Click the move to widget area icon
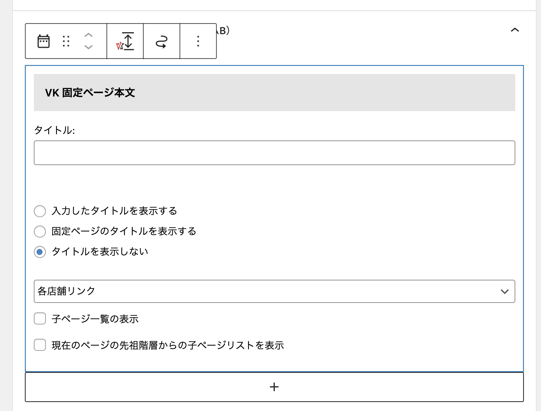This screenshot has width=541, height=411. tap(161, 41)
